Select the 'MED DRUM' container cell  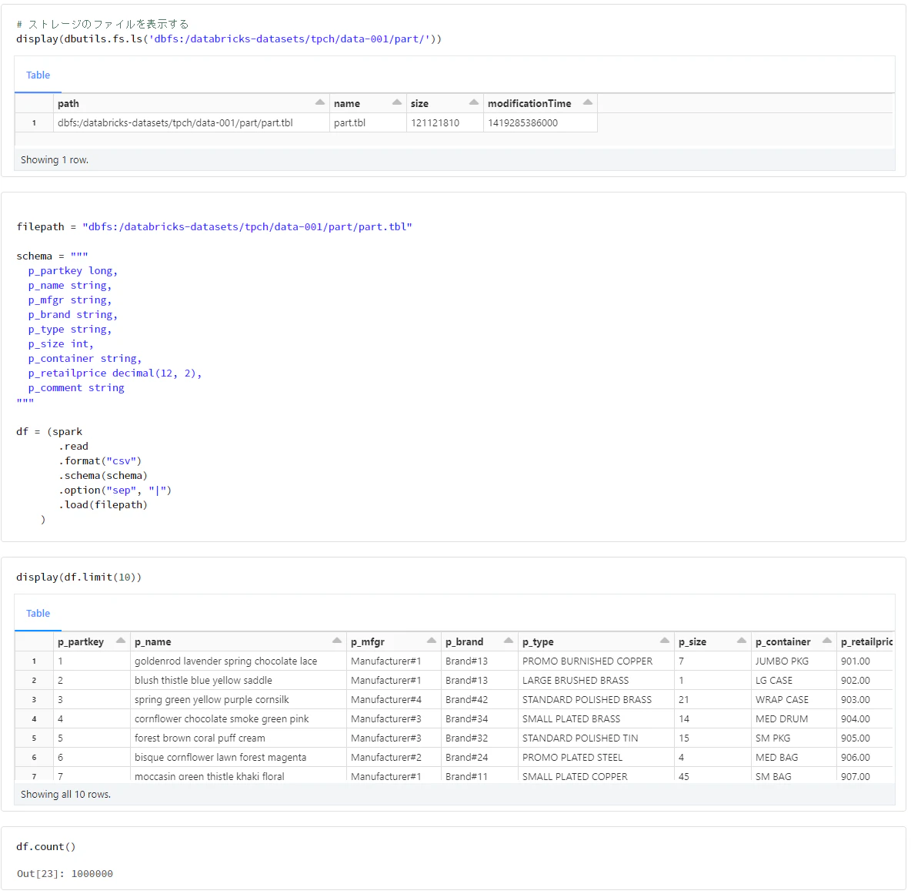793,718
